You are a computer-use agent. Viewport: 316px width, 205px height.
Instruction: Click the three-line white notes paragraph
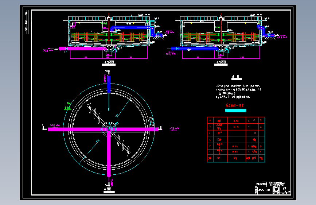click(238, 92)
